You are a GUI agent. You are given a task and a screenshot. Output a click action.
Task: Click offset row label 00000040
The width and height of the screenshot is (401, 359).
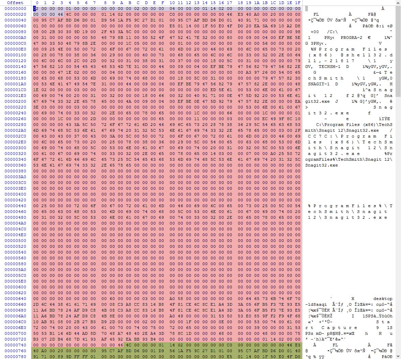(15, 20)
